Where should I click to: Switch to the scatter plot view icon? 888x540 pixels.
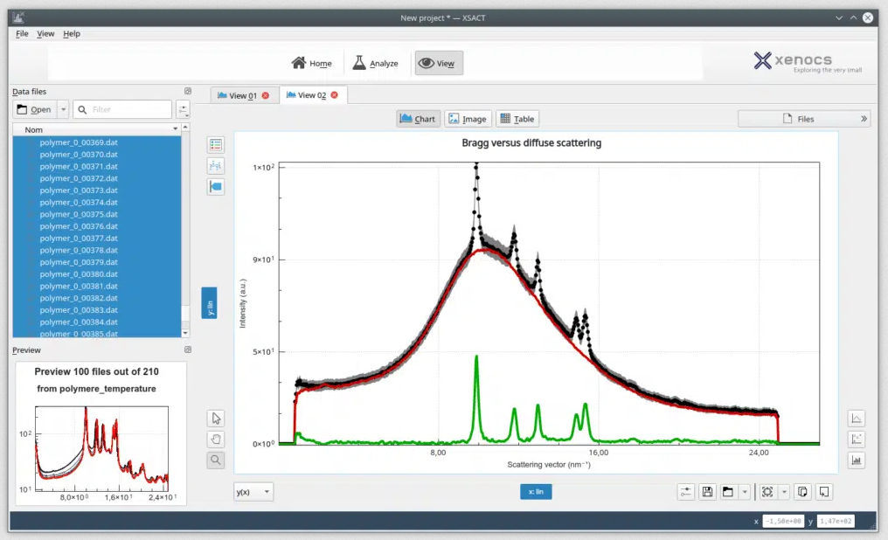857,438
